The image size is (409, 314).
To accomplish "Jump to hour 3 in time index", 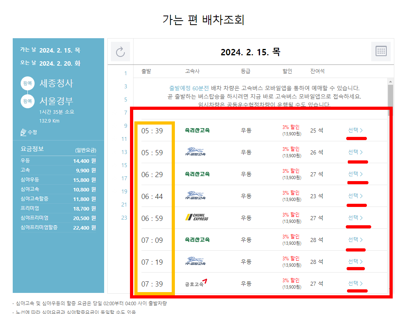I will click(x=126, y=86).
